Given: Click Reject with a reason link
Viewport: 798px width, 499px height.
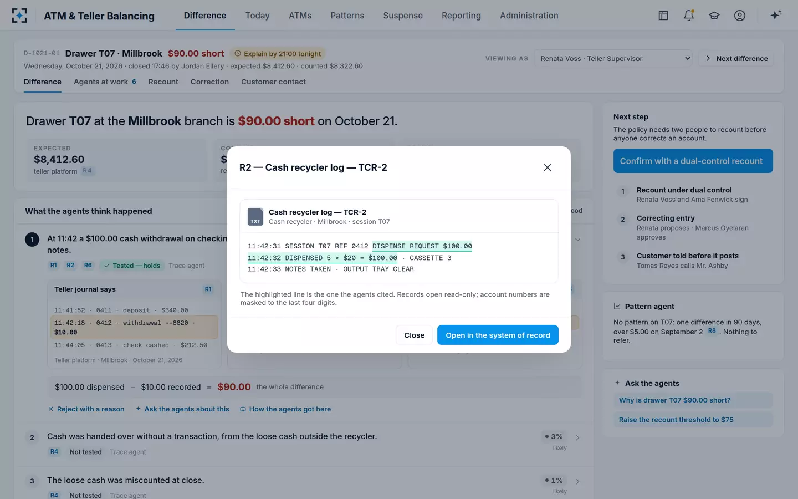Looking at the screenshot, I should 86,409.
